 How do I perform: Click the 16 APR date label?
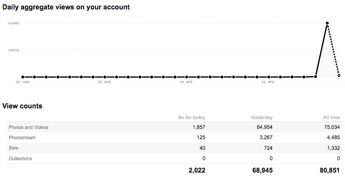point(268,81)
